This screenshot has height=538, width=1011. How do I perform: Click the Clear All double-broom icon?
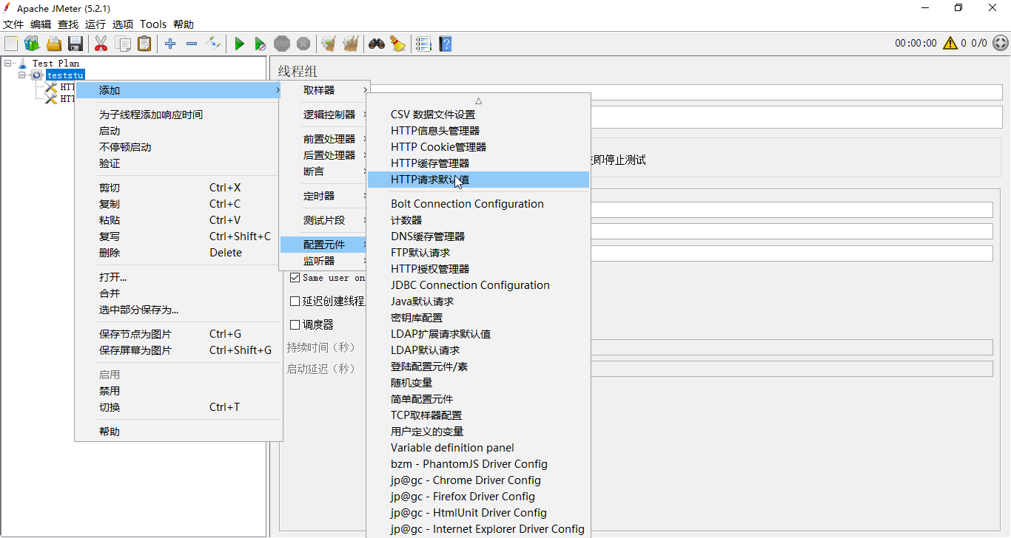click(x=351, y=44)
